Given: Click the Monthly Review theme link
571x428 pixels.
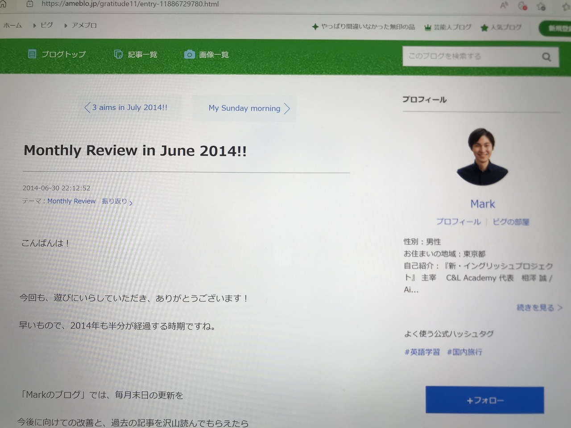Looking at the screenshot, I should point(71,201).
